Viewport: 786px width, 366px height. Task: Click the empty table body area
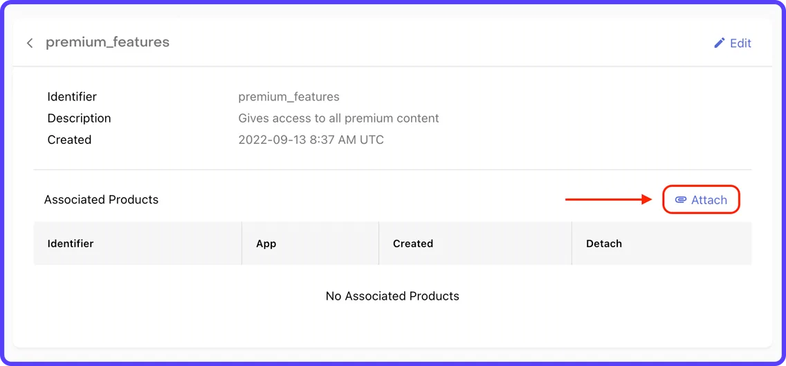pyautogui.click(x=392, y=296)
